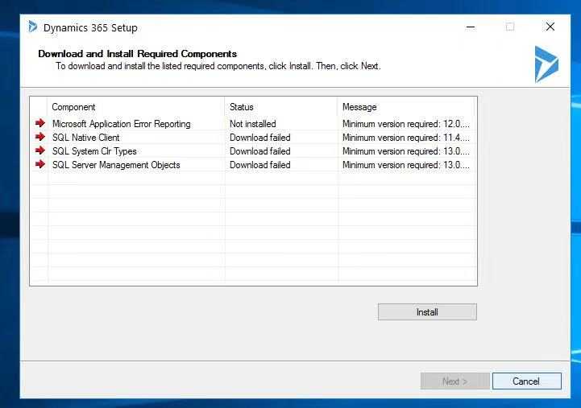Screen dimensions: 581x408
Task: Click minimum version message for SQL Server Management Objects
Action: (x=406, y=165)
